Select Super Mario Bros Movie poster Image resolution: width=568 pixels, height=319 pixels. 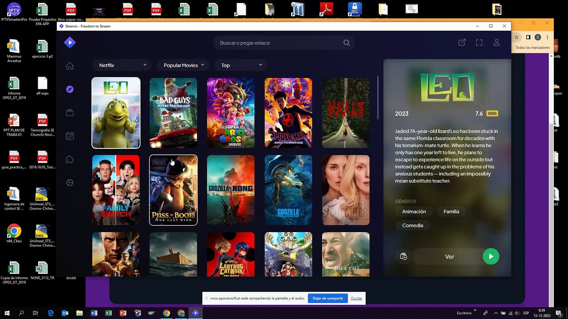231,113
